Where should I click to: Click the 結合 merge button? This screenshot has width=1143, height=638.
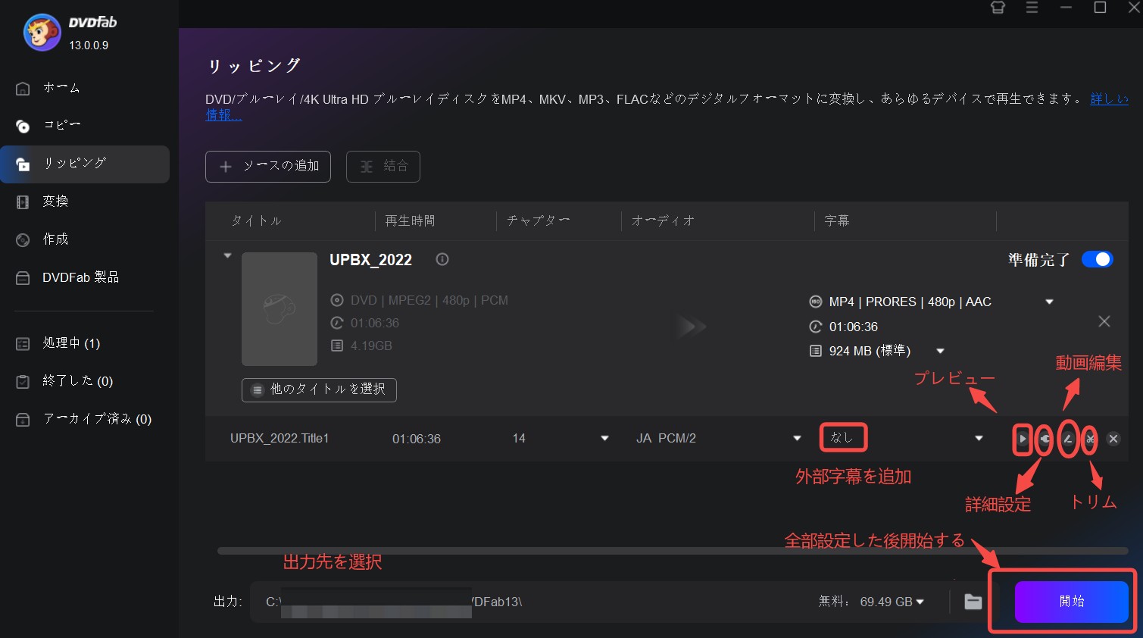[x=383, y=167]
